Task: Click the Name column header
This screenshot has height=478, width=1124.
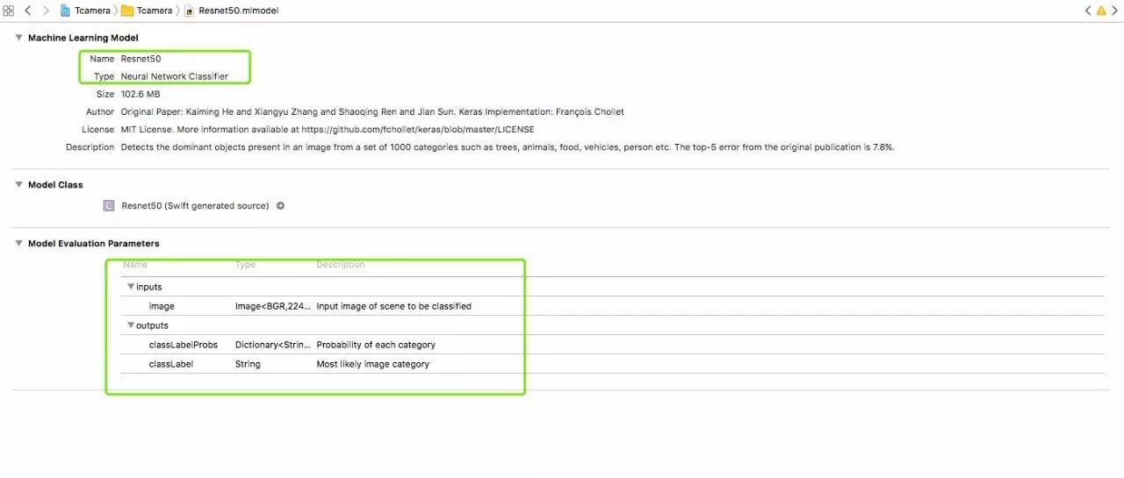Action: (x=135, y=264)
